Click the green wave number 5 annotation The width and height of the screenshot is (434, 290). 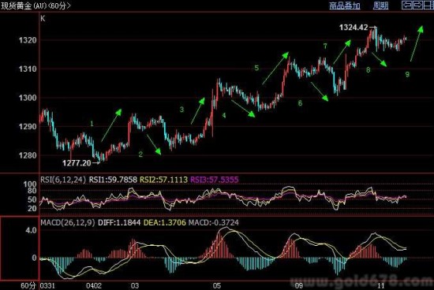click(x=256, y=68)
